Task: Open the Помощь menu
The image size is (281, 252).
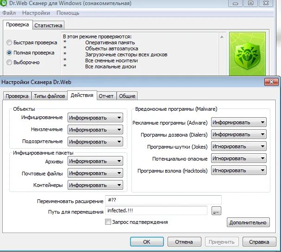Action: tap(68, 13)
